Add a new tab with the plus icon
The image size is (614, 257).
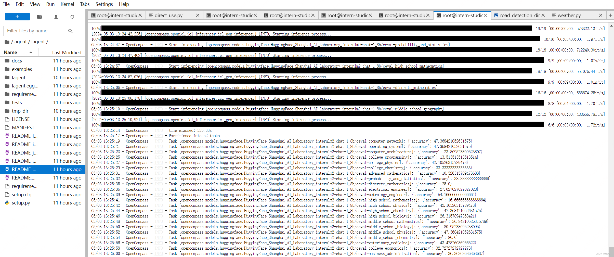click(x=610, y=15)
